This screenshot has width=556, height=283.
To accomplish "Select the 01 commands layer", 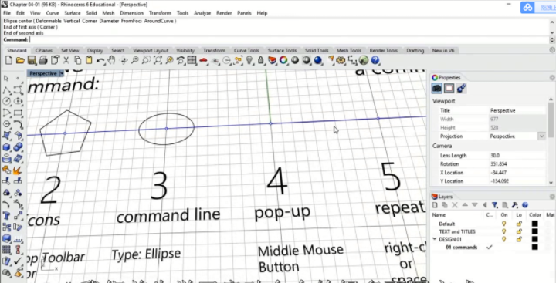I will (x=461, y=248).
